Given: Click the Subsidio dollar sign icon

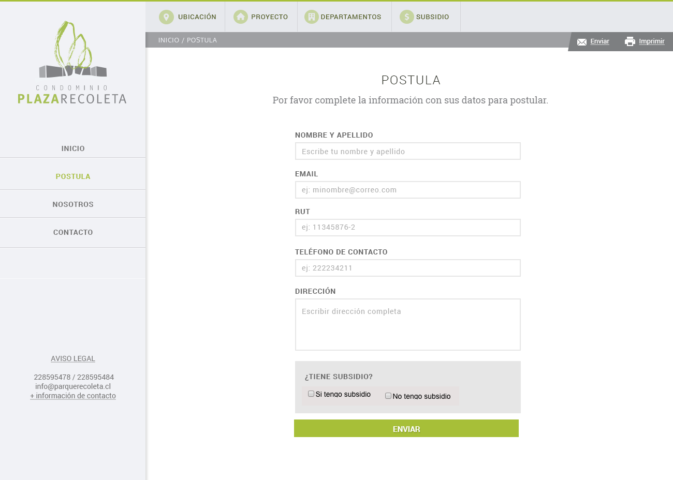Looking at the screenshot, I should (x=407, y=17).
